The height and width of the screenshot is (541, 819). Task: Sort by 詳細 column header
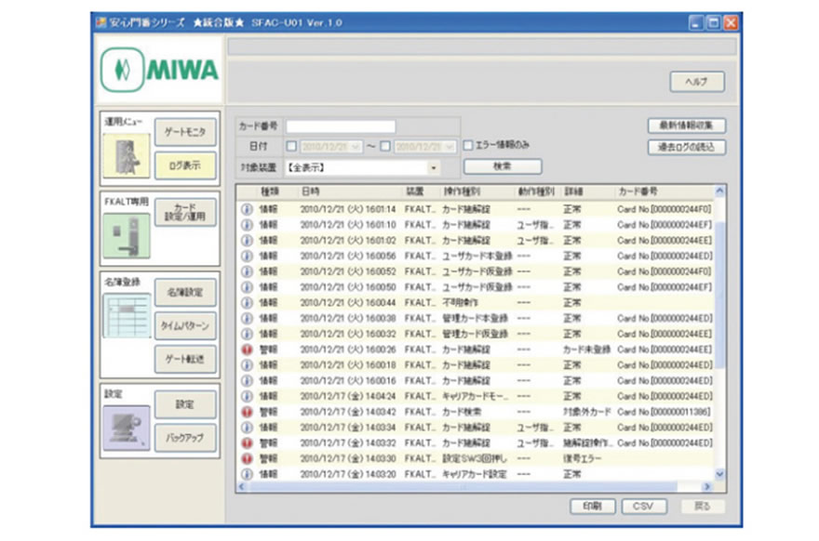click(x=573, y=192)
